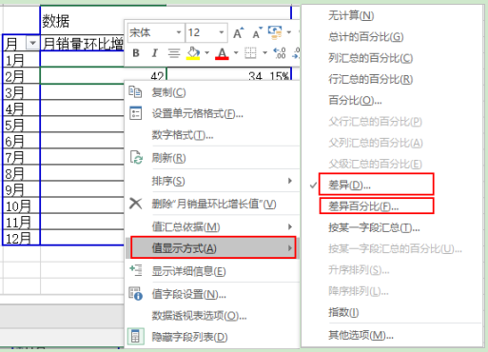Select the 6月 row label
Image resolution: width=488 pixels, height=352 pixels.
(21, 141)
